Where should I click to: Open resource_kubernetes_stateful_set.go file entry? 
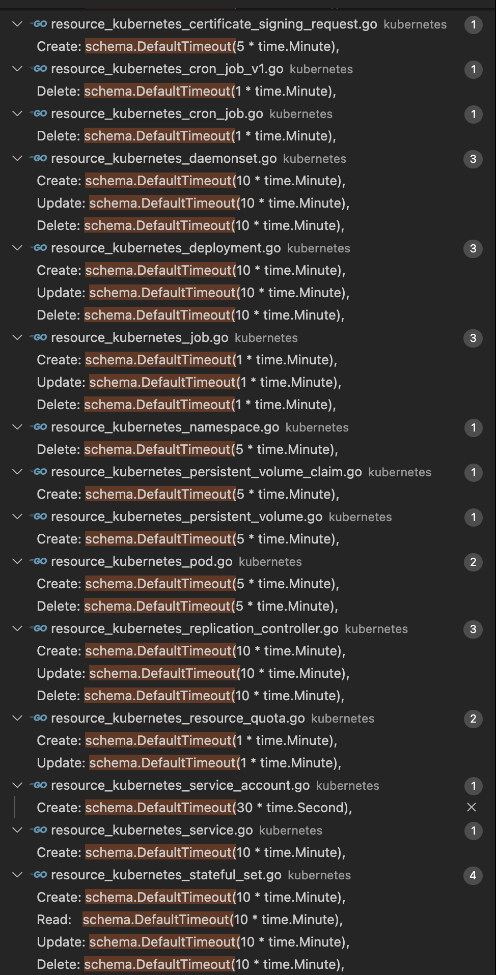166,875
